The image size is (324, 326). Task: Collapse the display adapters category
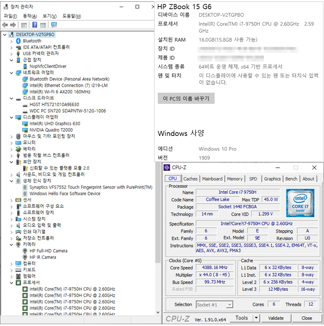[x=12, y=117]
